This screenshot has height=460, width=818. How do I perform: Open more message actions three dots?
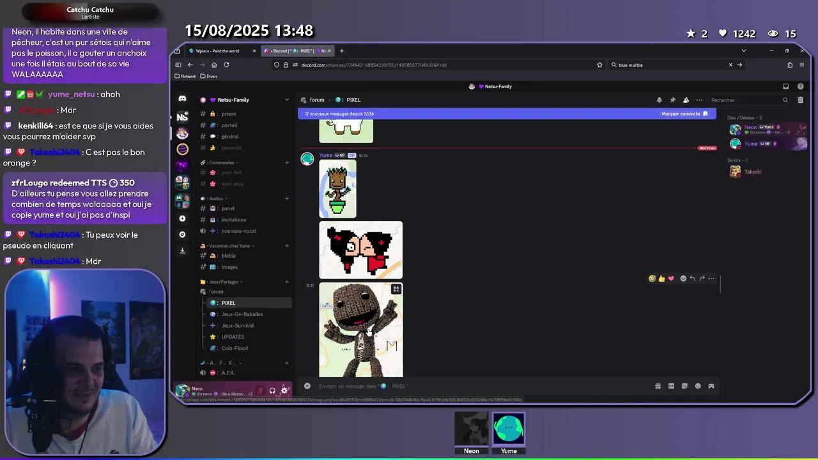pyautogui.click(x=711, y=279)
